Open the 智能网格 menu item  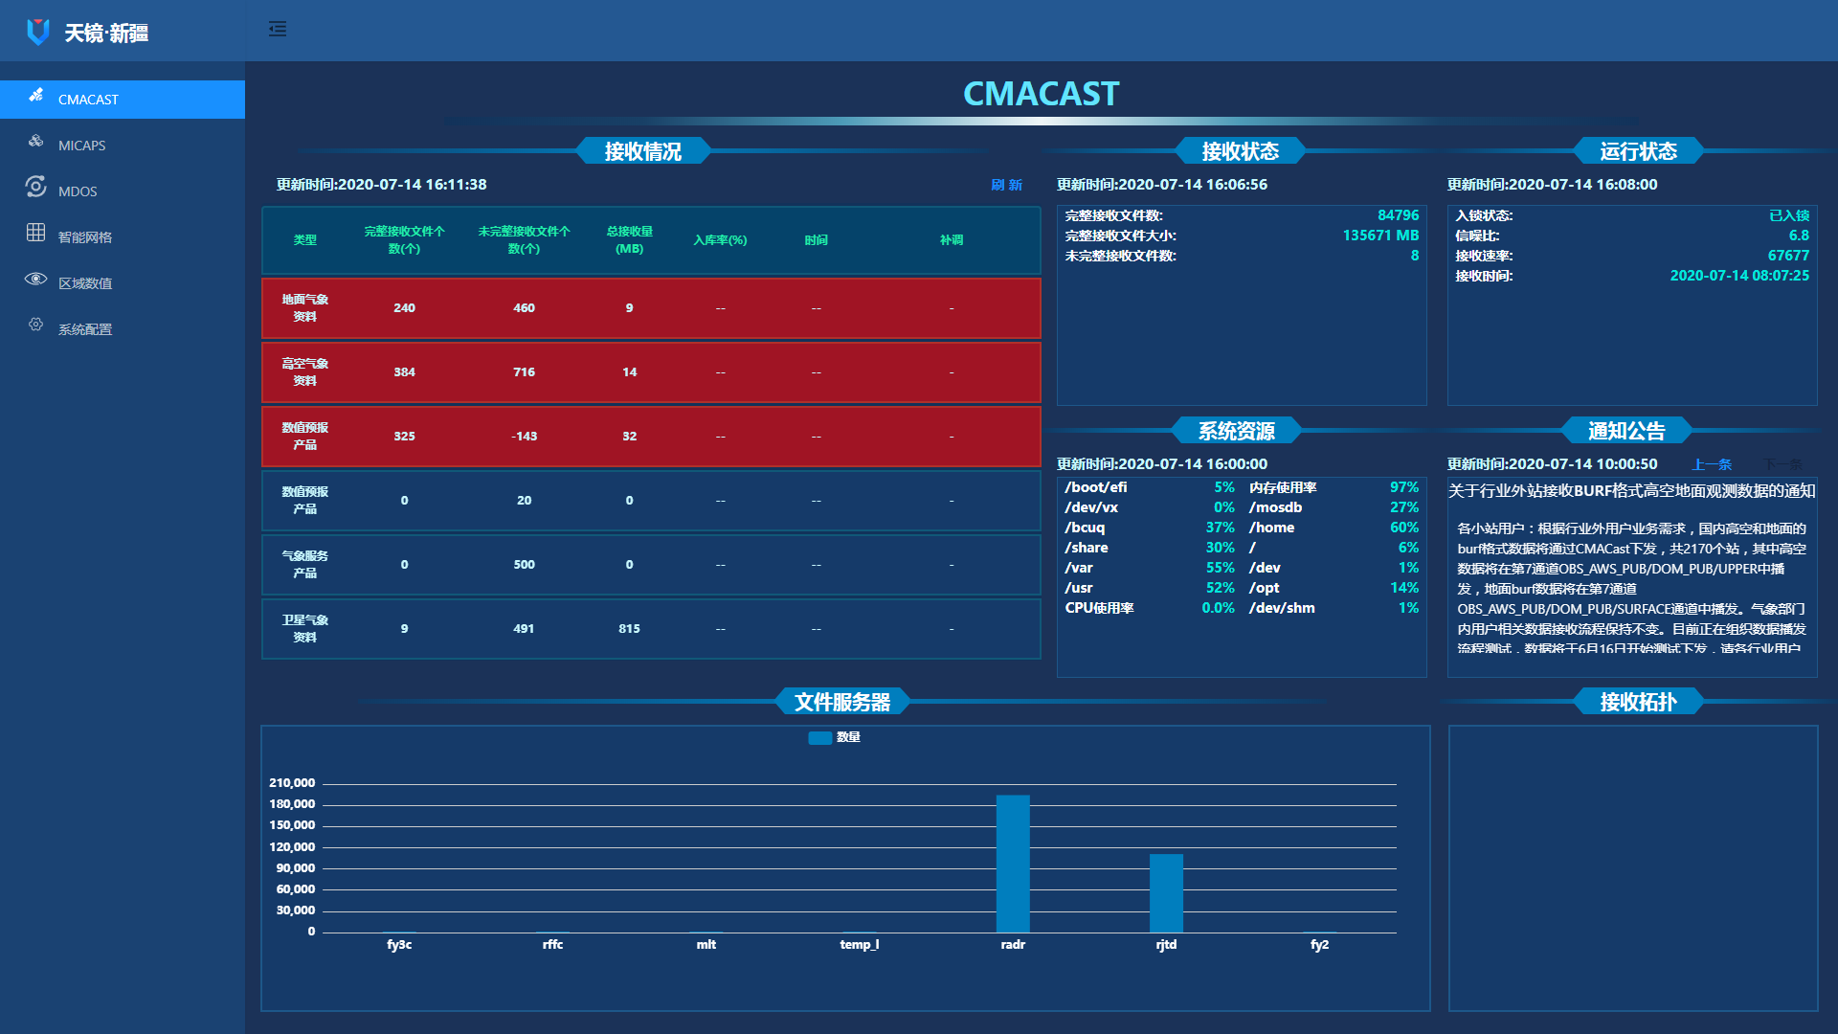point(123,237)
